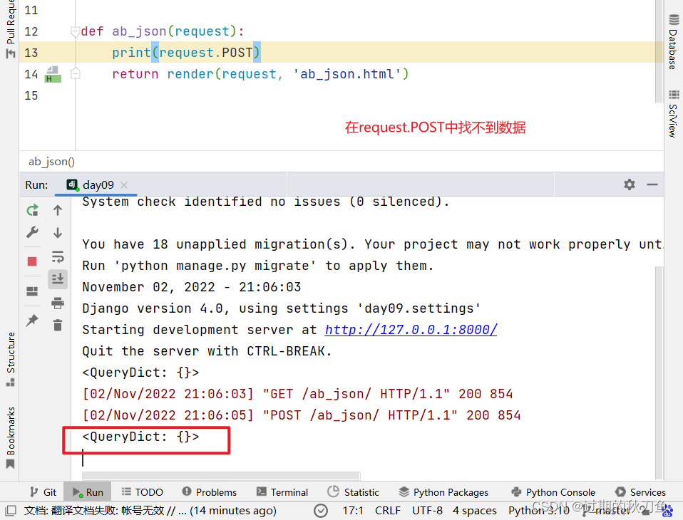Click line number 15 in gutter
Image resolution: width=683 pixels, height=520 pixels.
click(x=31, y=95)
